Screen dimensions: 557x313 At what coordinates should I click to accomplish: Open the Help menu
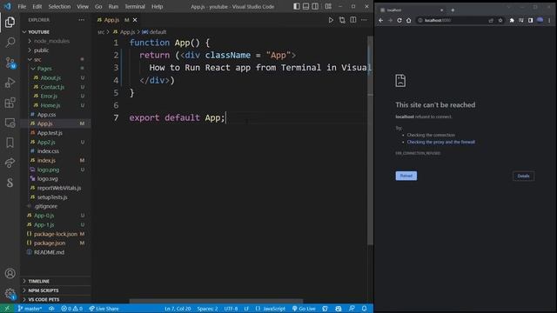click(x=157, y=6)
